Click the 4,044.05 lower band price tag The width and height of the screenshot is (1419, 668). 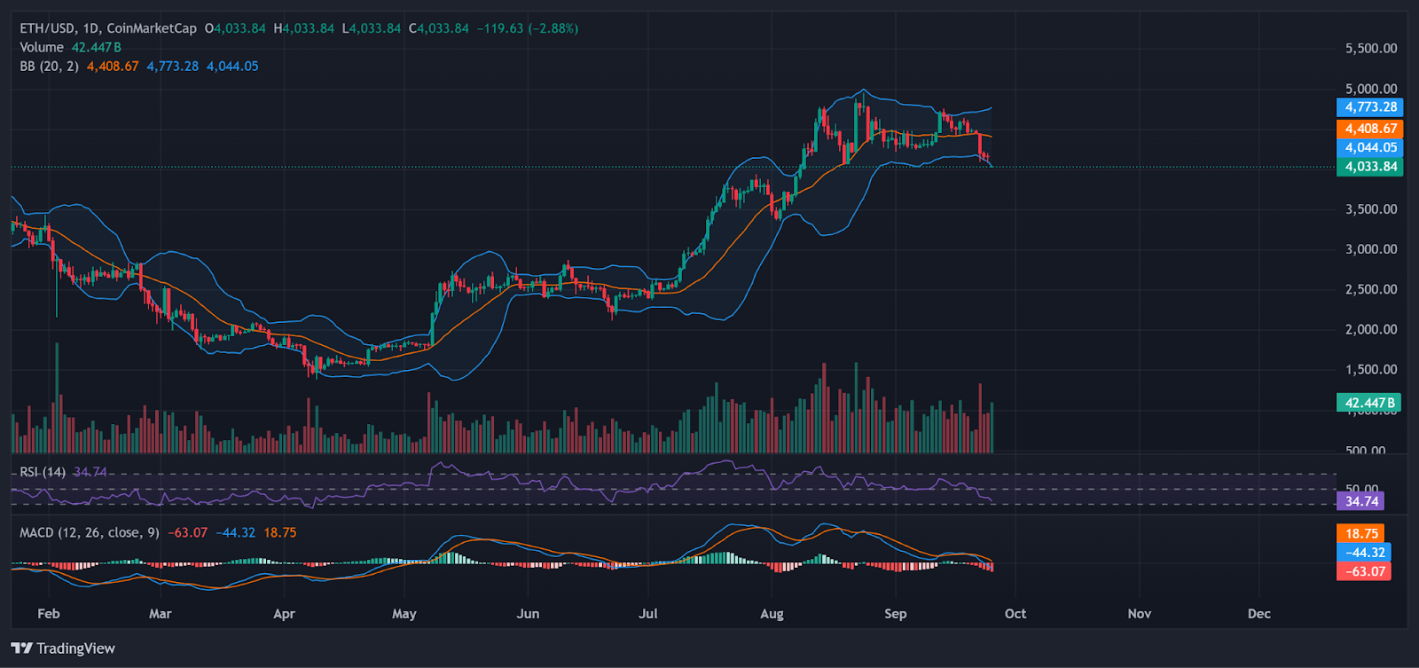(x=1370, y=148)
